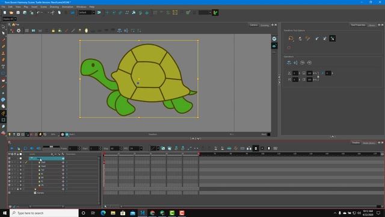Click the Stop frame input field

coord(114,148)
